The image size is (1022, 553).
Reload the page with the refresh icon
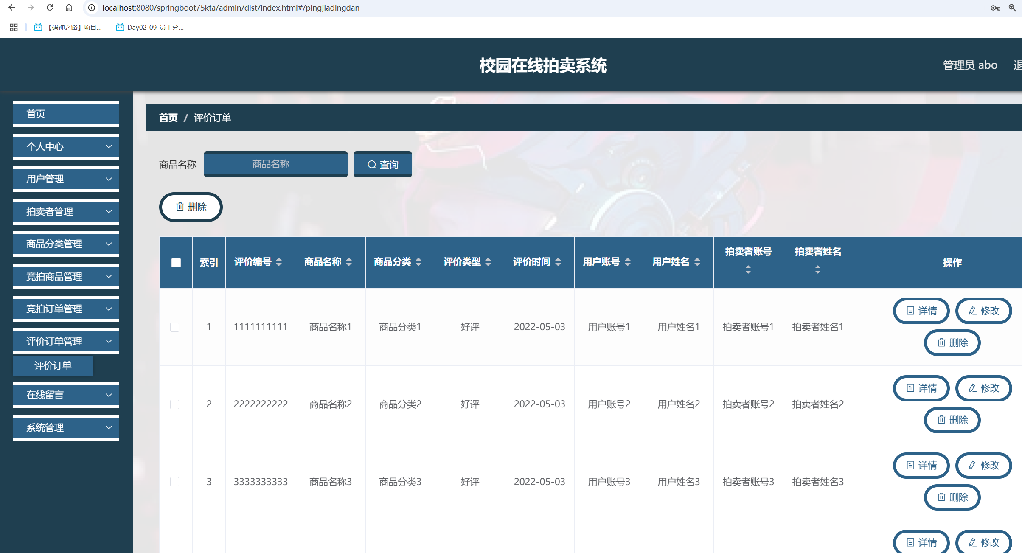50,8
